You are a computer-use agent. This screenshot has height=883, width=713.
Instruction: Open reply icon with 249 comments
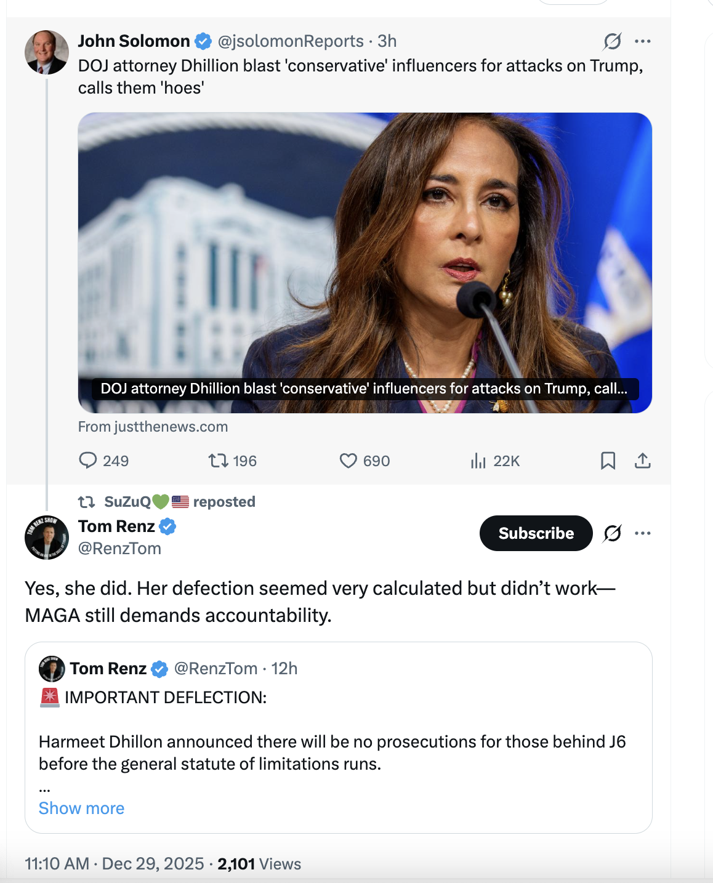pyautogui.click(x=88, y=461)
